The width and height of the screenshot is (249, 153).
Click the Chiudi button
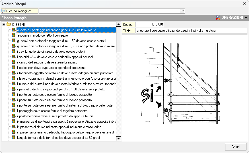pos(236,147)
